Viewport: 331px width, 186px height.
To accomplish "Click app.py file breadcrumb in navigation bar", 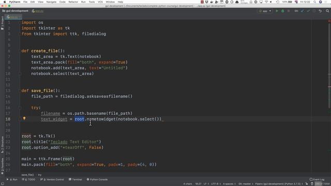I will click(38, 11).
